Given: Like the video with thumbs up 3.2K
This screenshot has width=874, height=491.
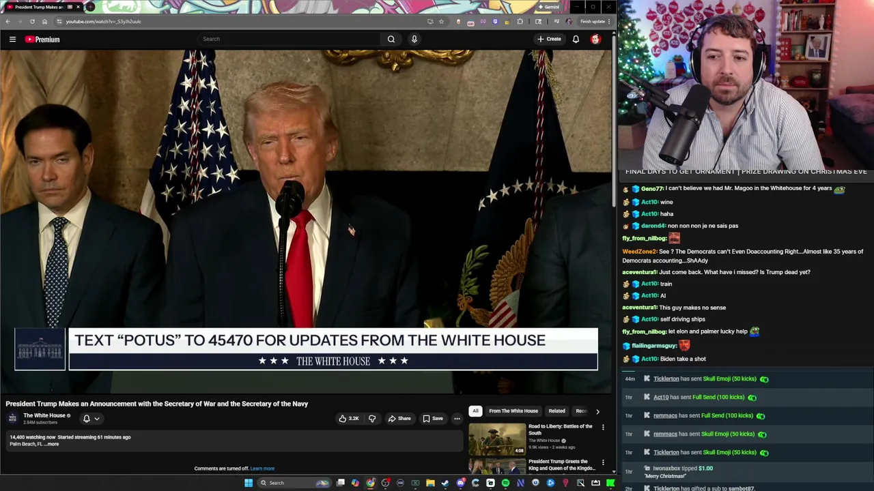Looking at the screenshot, I should tap(349, 419).
